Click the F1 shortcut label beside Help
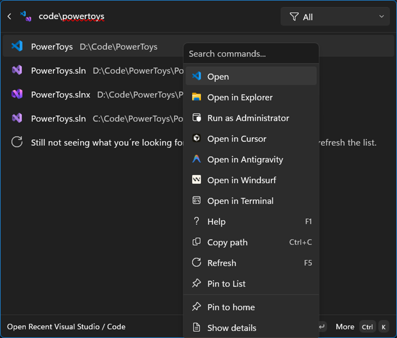Viewport: 397px width, 338px height. (x=308, y=222)
